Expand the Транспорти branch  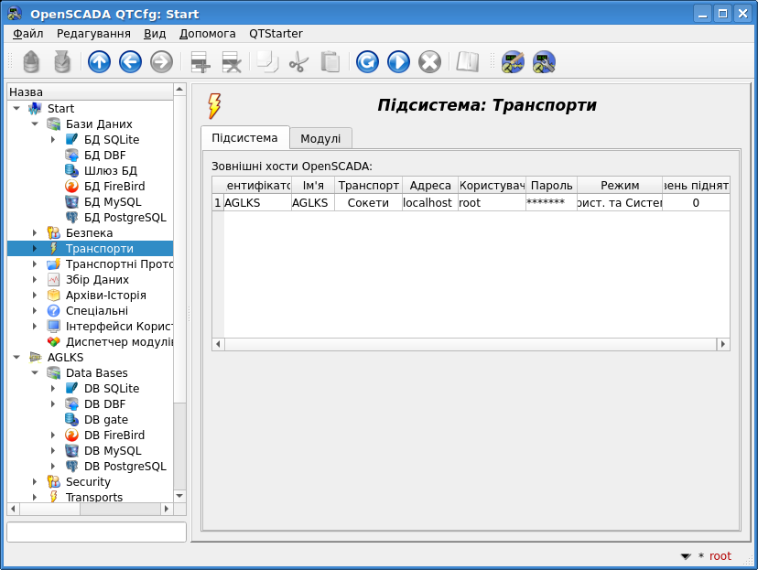35,248
